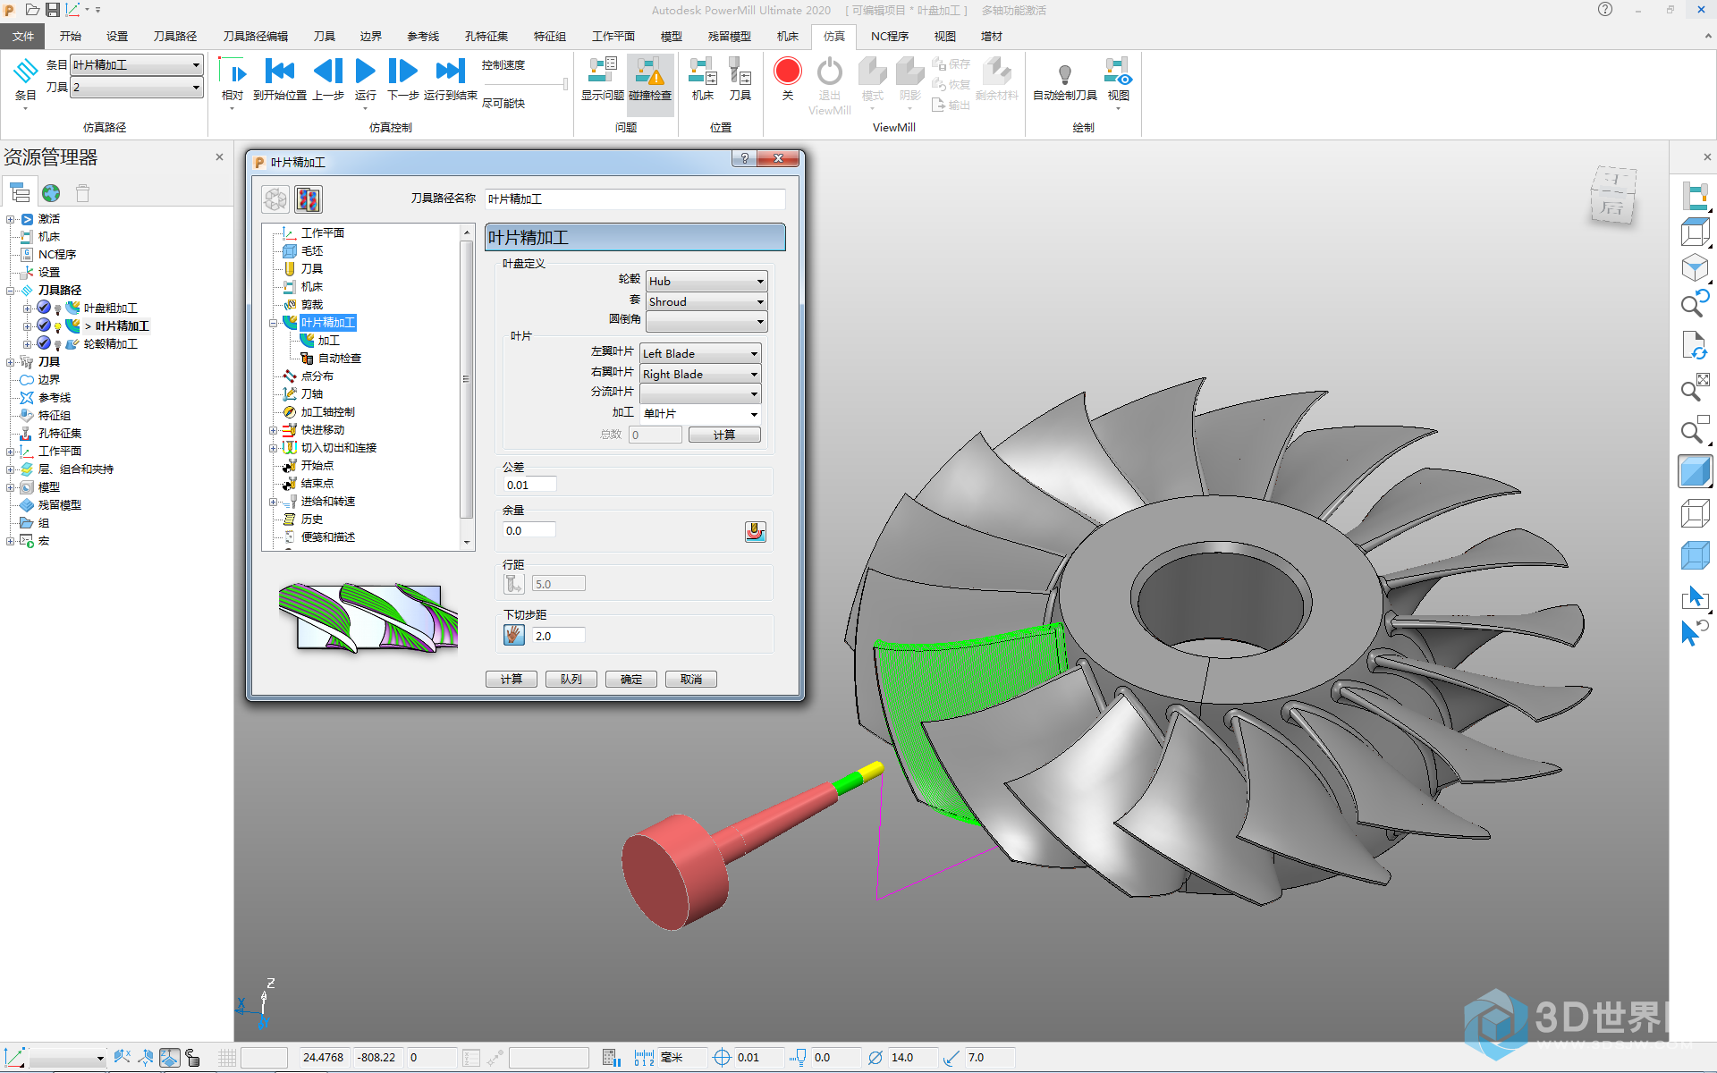Image resolution: width=1717 pixels, height=1073 pixels.
Task: Expand the 模型 node in explorer
Action: pos(10,487)
